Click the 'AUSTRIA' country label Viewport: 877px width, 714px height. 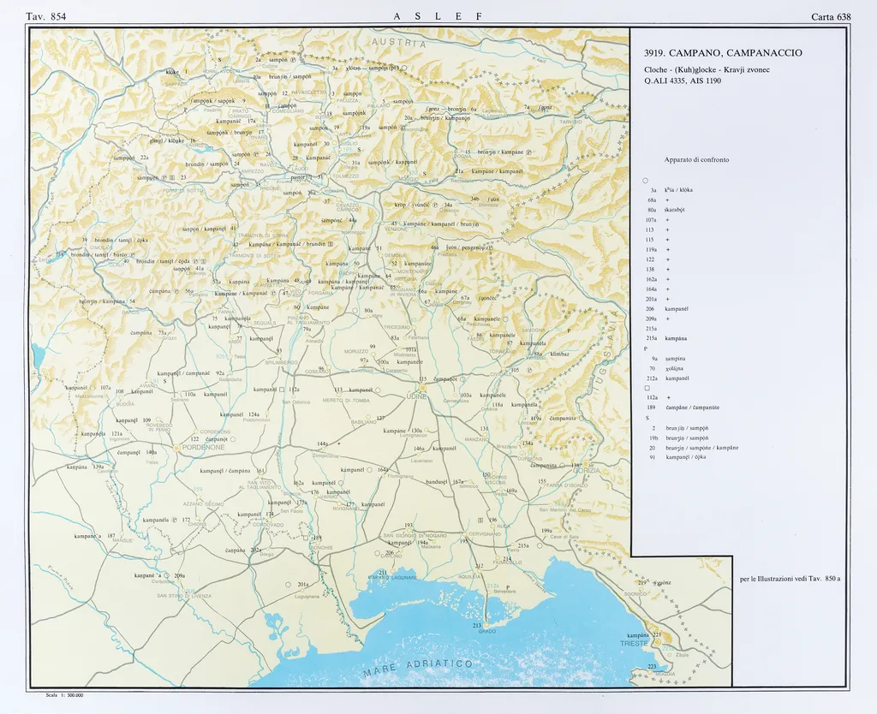coord(398,43)
